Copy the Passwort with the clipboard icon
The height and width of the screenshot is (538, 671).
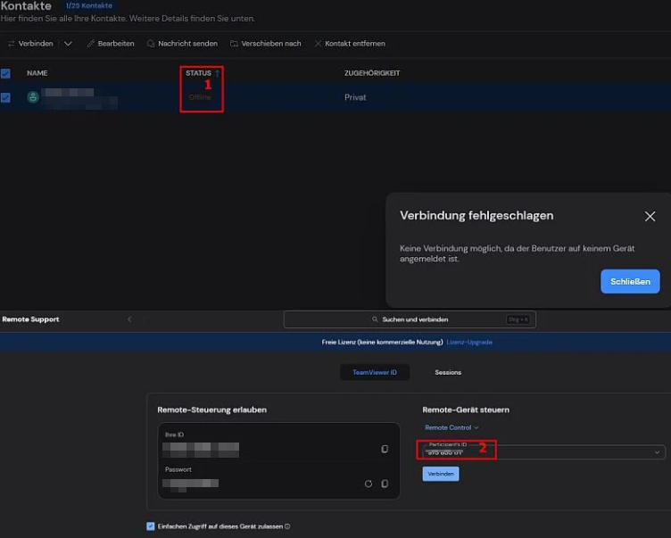pyautogui.click(x=385, y=484)
